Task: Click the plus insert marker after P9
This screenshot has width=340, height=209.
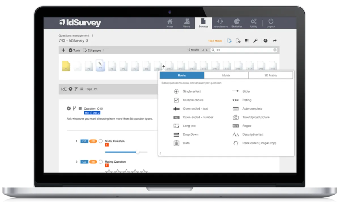Action: (x=163, y=66)
